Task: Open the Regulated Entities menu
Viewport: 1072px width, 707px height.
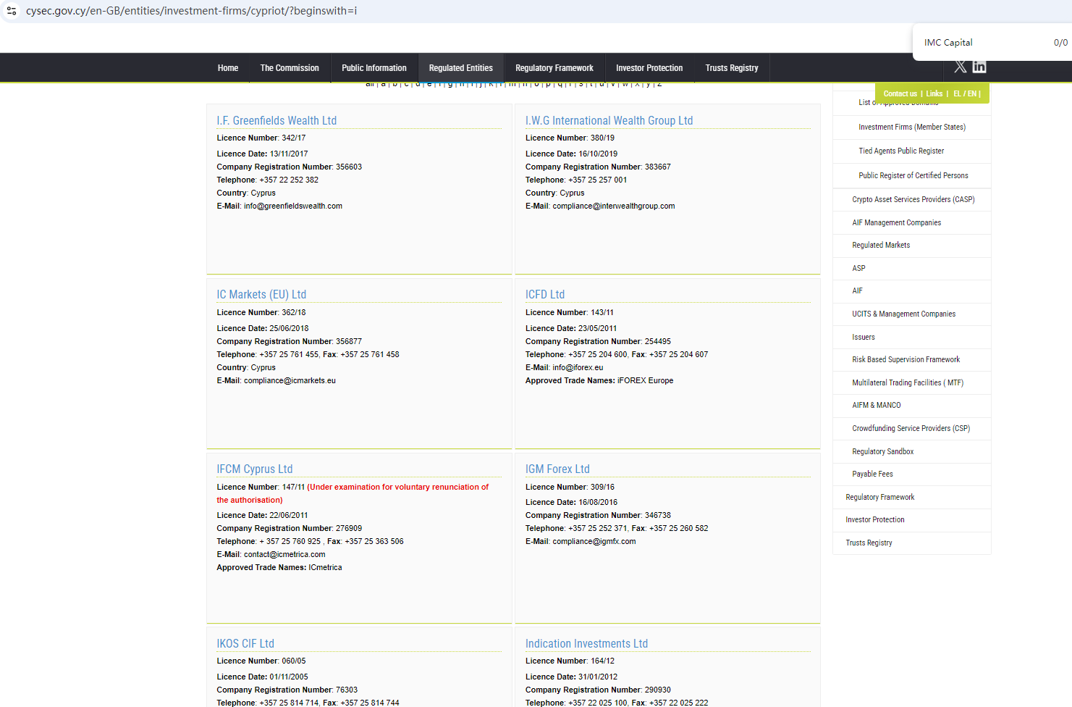Action: coord(460,68)
